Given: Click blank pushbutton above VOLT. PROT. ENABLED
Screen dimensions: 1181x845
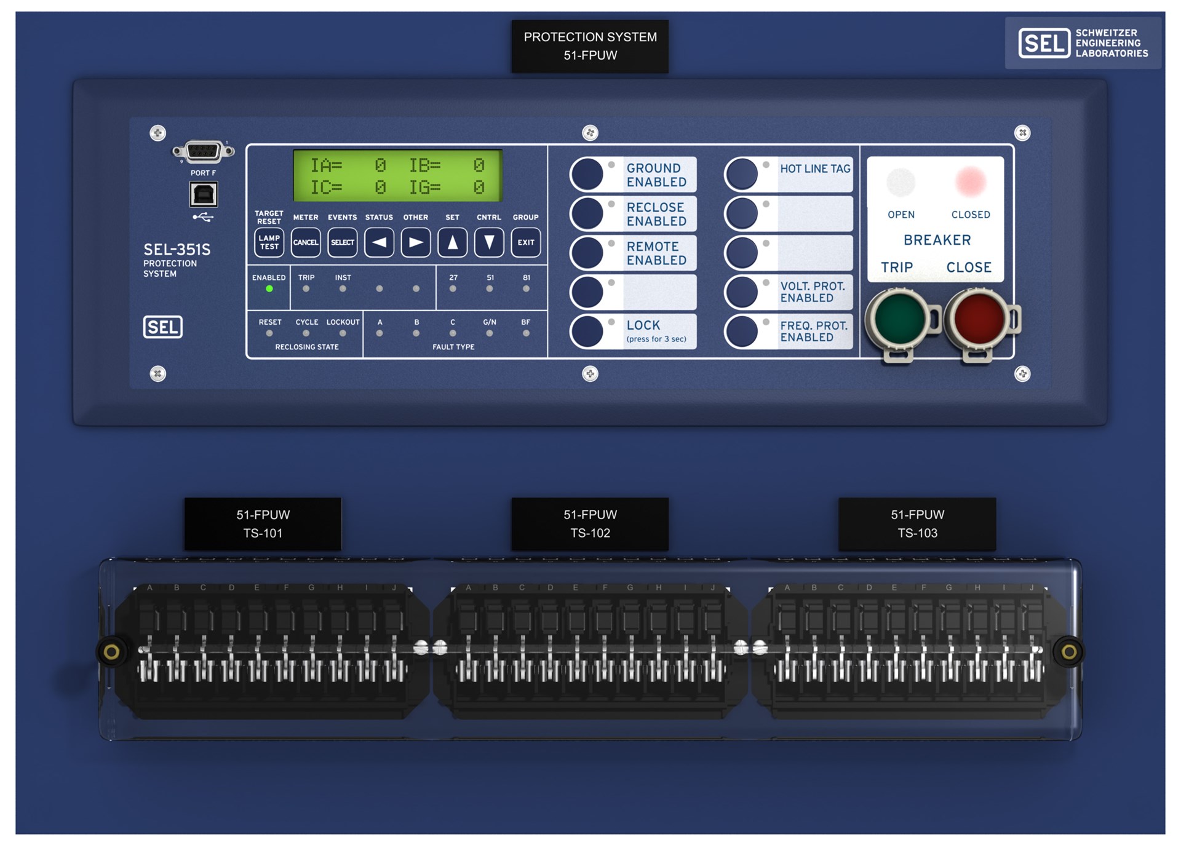Looking at the screenshot, I should (x=742, y=253).
